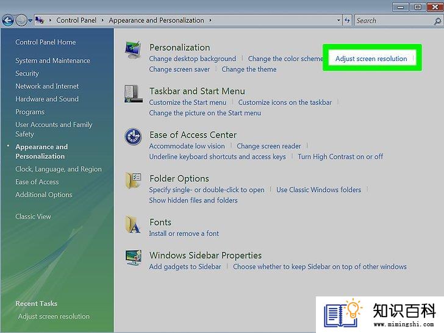Click the refresh button beside address bar

(347, 20)
